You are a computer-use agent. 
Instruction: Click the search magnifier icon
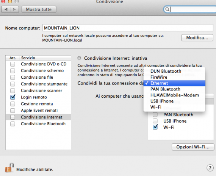167,9
